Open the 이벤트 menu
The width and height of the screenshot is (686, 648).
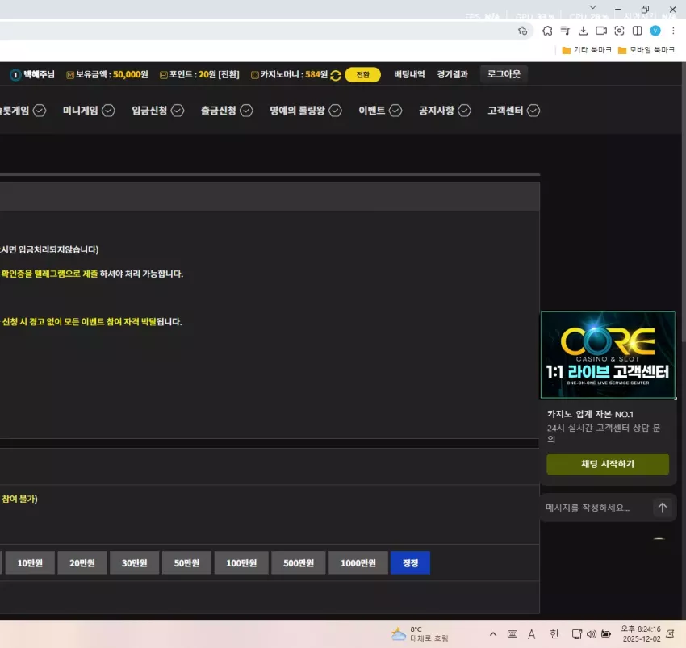[x=380, y=111]
